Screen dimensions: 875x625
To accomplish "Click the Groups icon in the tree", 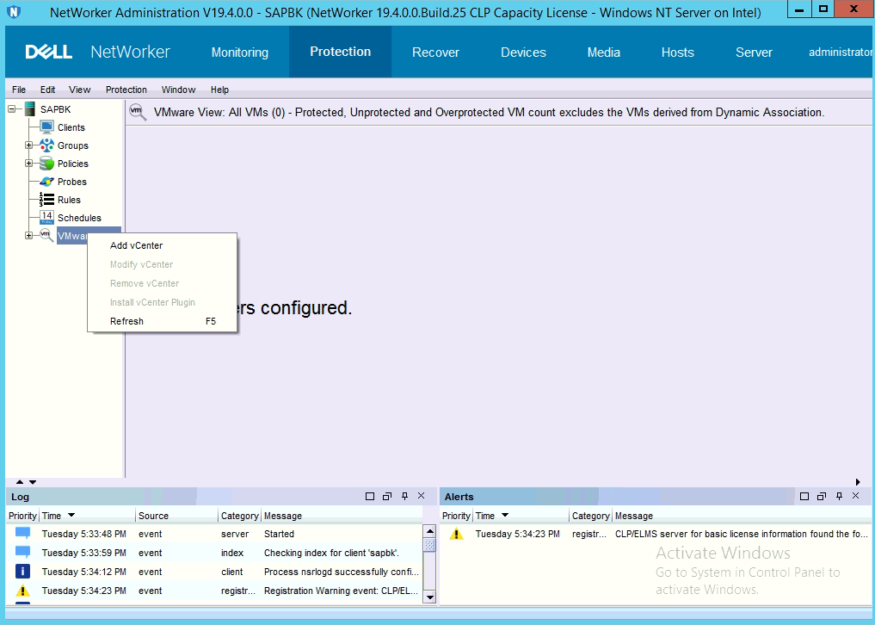I will pyautogui.click(x=46, y=145).
